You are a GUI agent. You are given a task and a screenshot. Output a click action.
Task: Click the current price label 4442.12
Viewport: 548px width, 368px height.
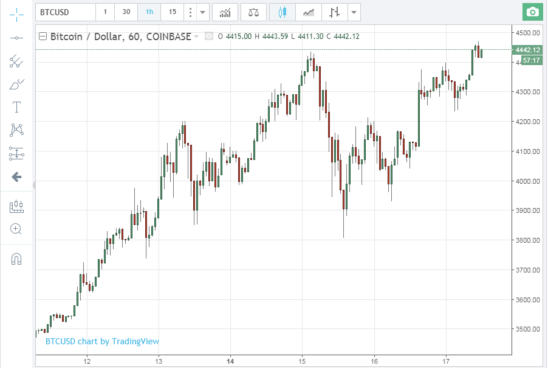[x=527, y=50]
